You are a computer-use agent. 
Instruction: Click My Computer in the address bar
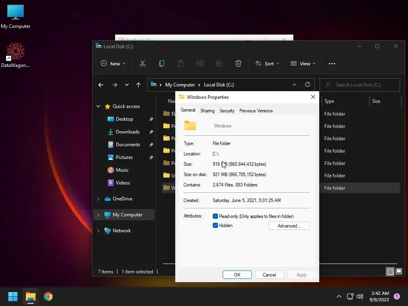(x=180, y=85)
